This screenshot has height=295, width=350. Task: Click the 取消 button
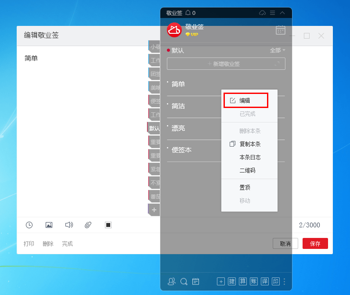[x=285, y=244]
